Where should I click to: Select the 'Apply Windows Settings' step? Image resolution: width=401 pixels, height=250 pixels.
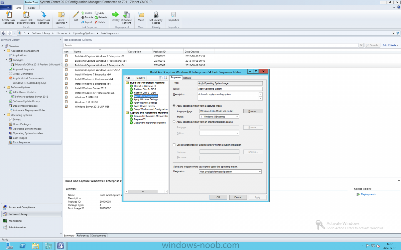[x=146, y=99]
